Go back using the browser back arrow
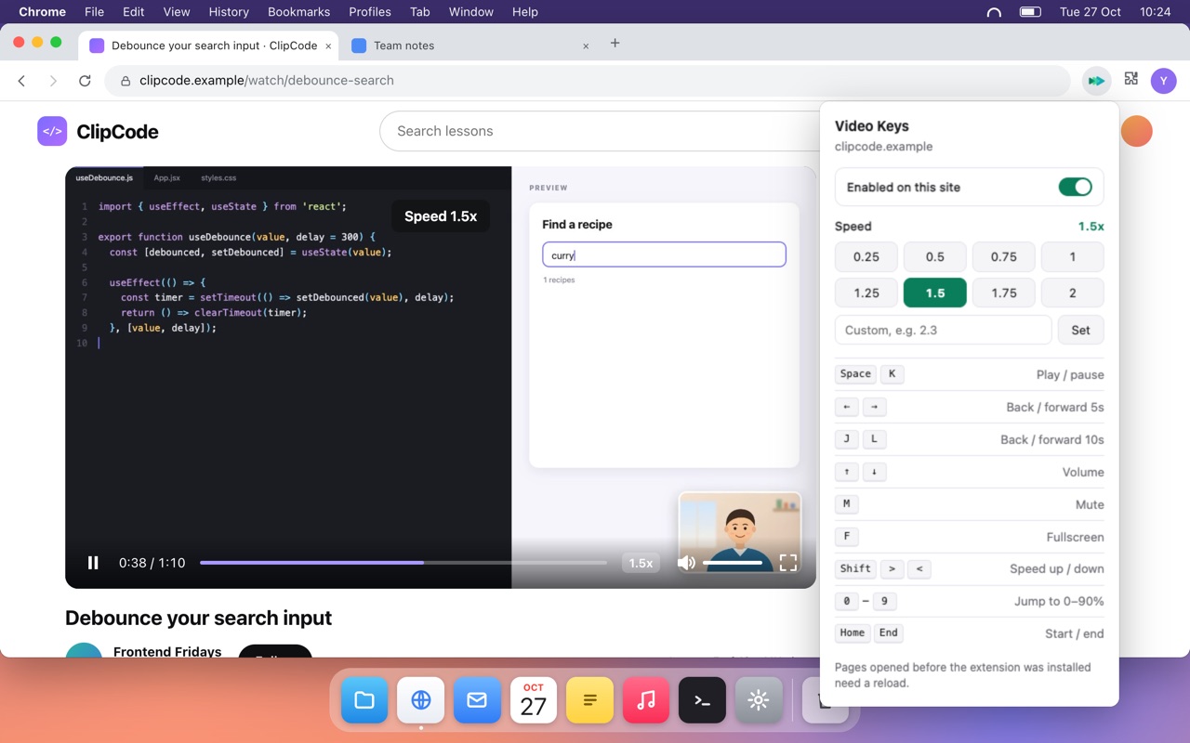Viewport: 1190px width, 743px height. point(22,81)
